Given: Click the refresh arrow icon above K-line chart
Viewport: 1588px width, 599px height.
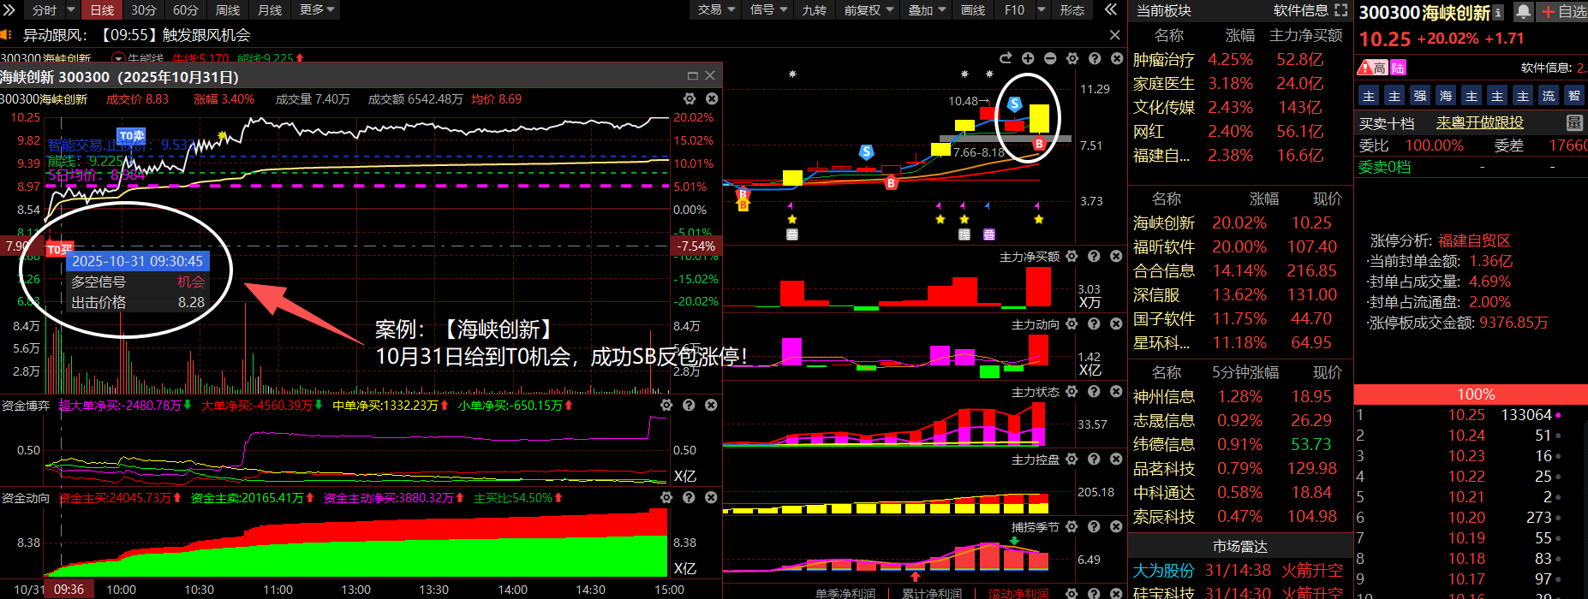Looking at the screenshot, I should click(1006, 58).
